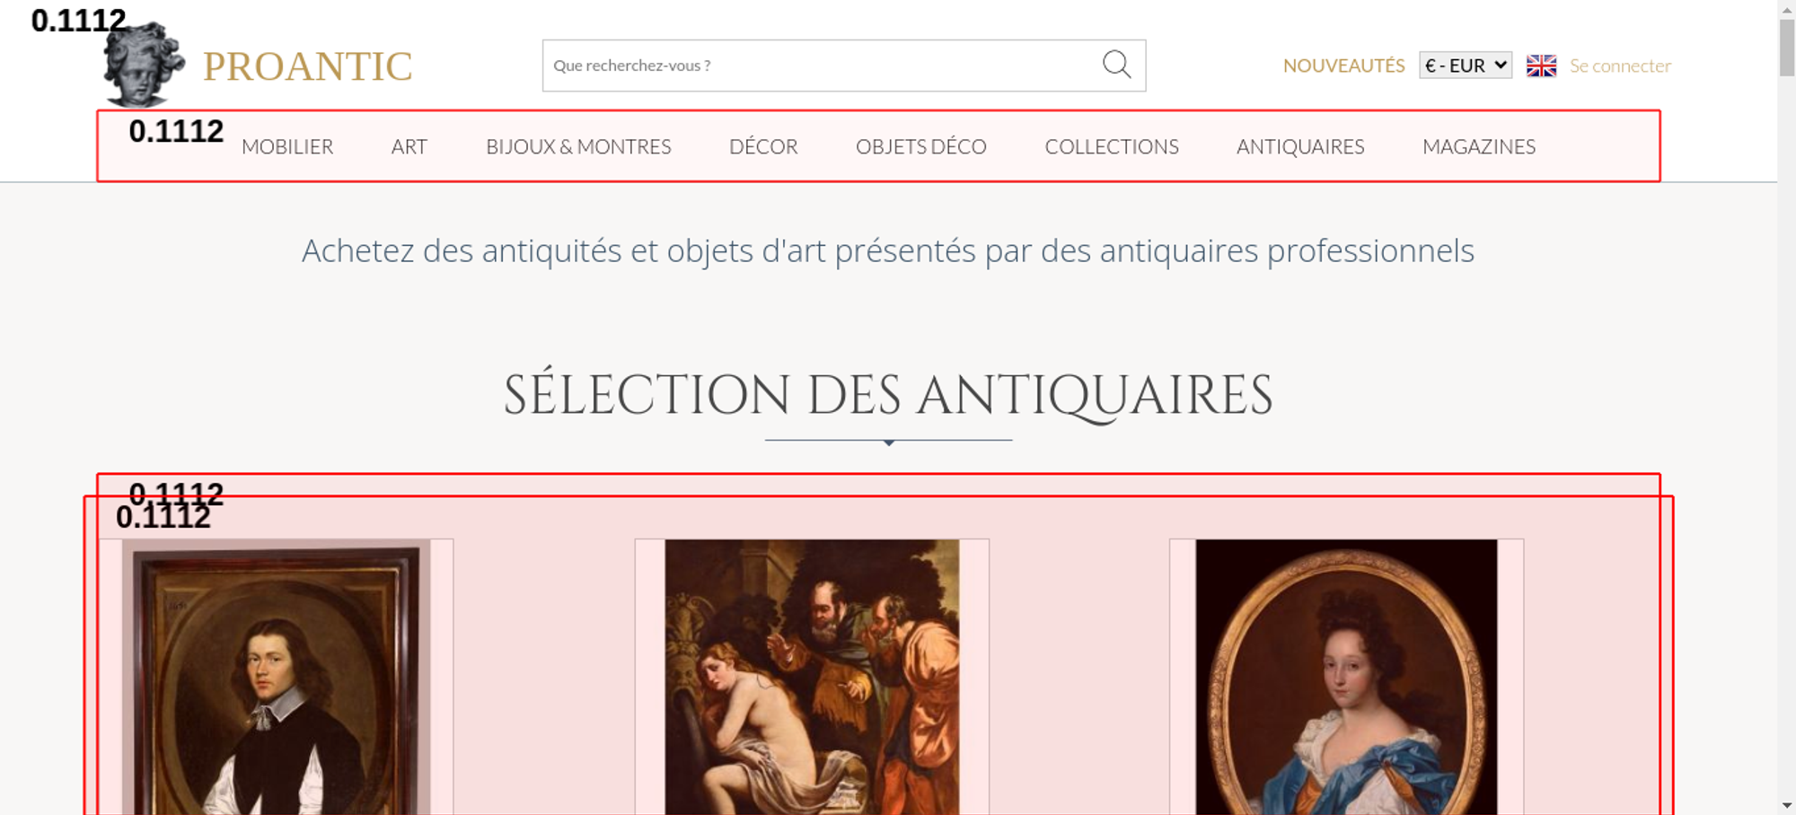The image size is (1796, 815).
Task: Open the MOBILIER menu
Action: pyautogui.click(x=287, y=146)
